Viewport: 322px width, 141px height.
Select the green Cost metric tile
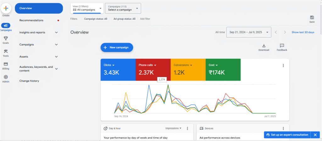pos(223,70)
